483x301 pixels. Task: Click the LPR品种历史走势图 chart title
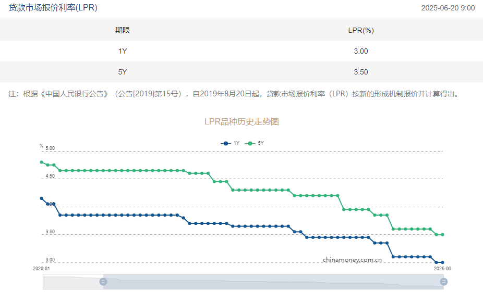pyautogui.click(x=241, y=121)
